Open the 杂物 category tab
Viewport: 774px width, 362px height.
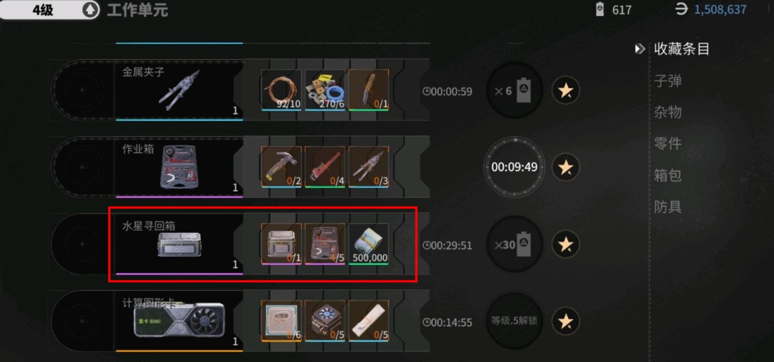668,112
